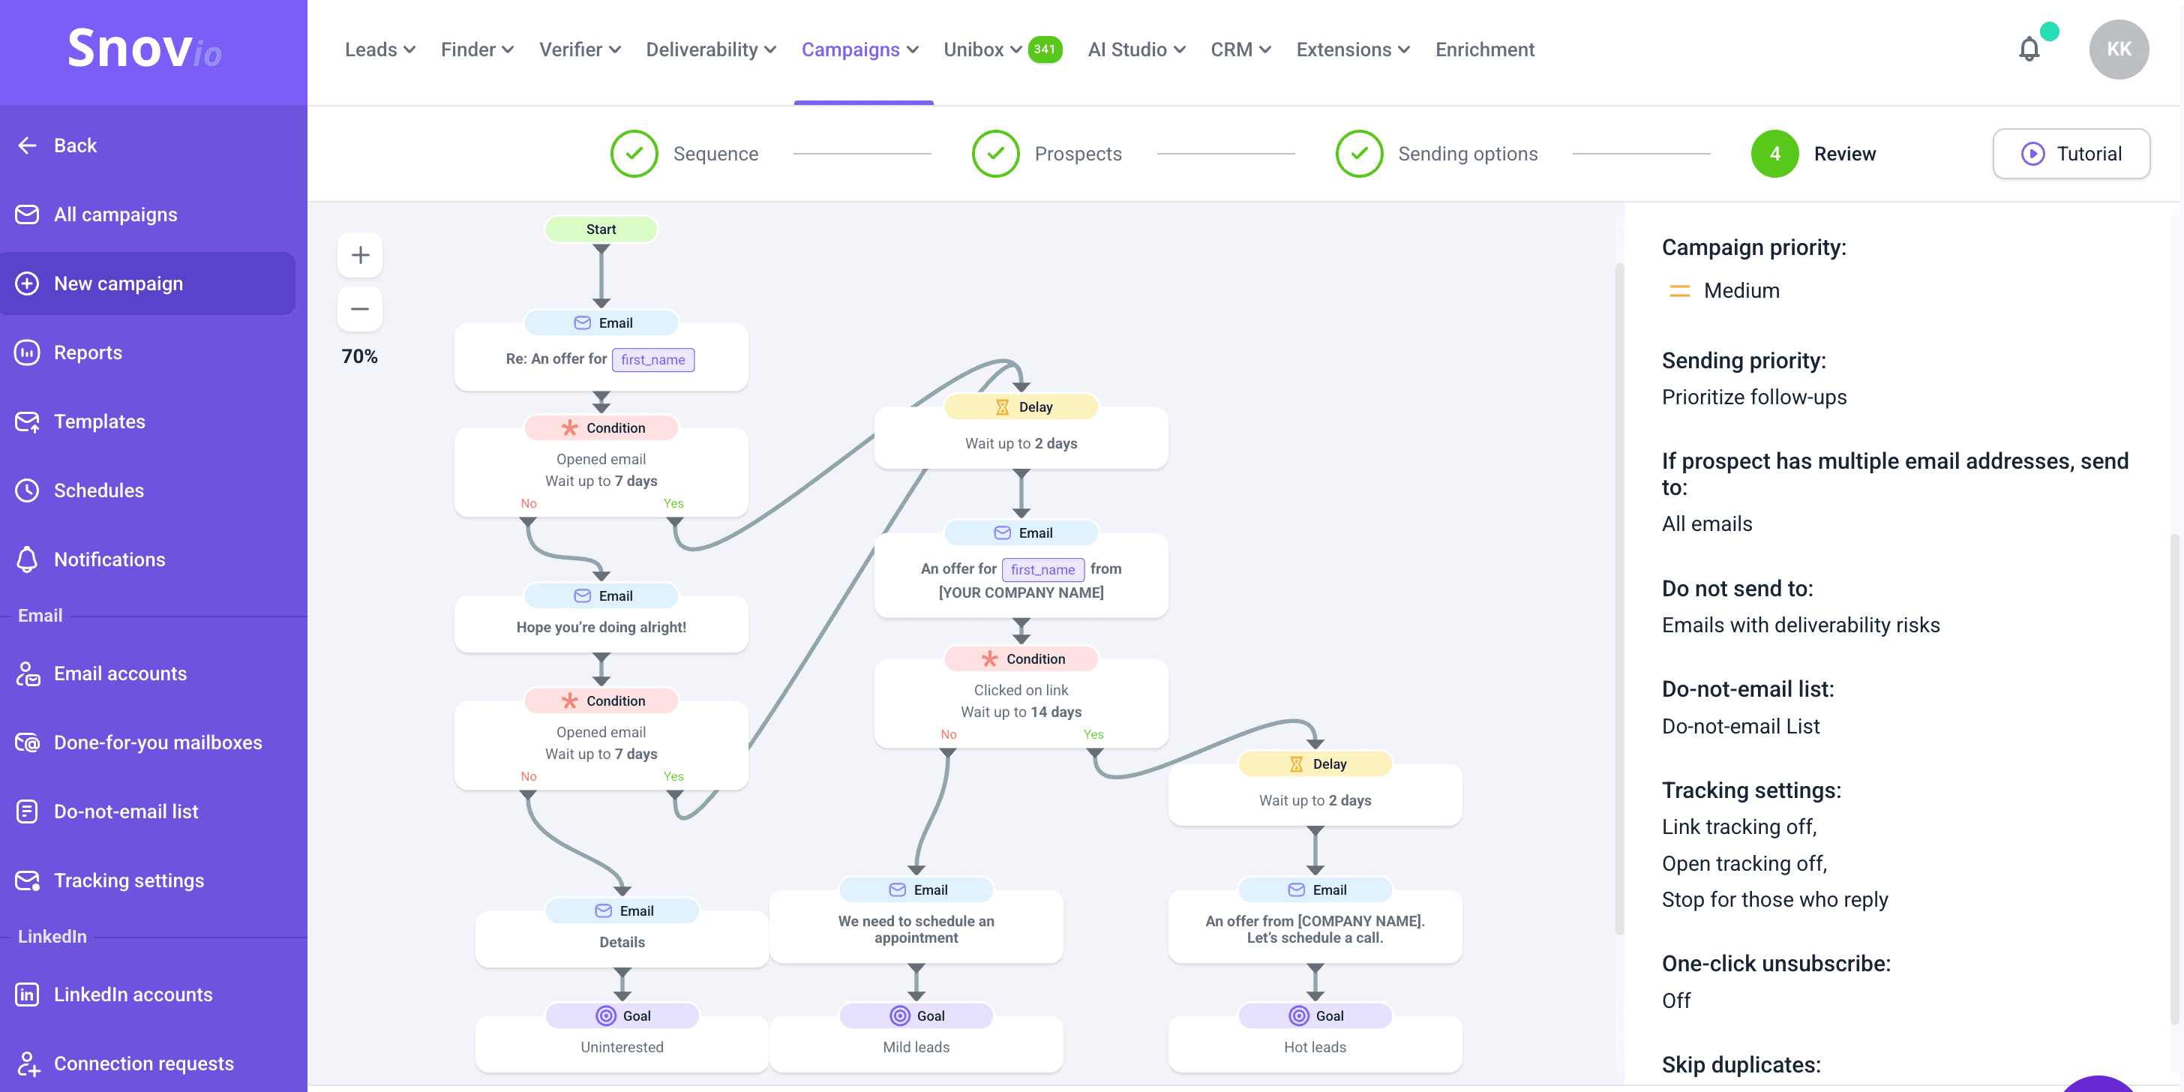Click the Back link in the sidebar
The image size is (2184, 1092).
pyautogui.click(x=74, y=145)
